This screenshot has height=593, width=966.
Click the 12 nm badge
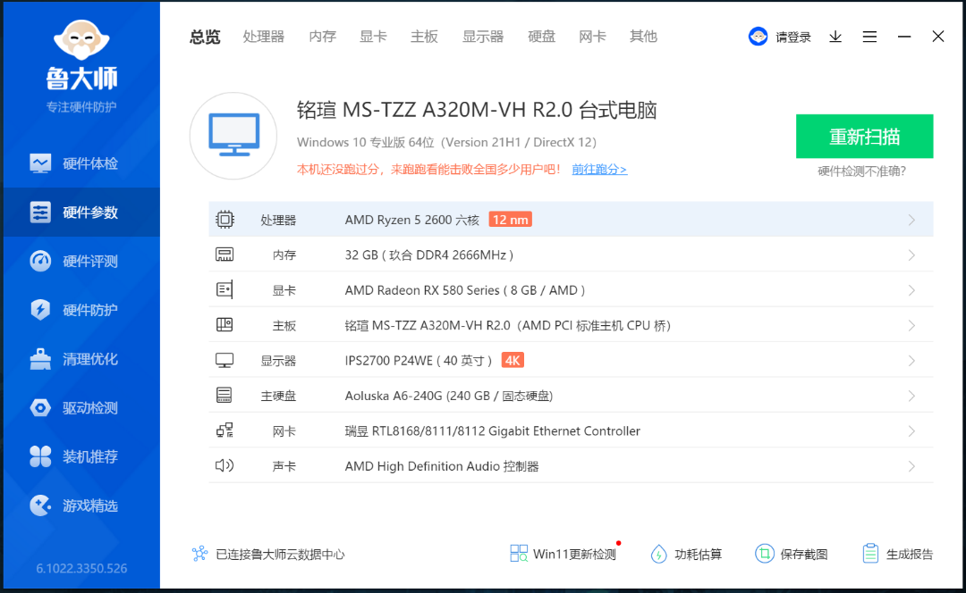[x=510, y=220]
